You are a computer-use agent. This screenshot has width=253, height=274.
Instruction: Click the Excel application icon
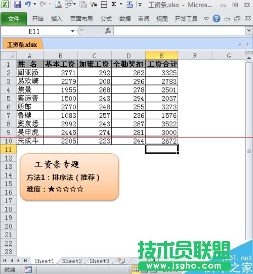(x=5, y=5)
